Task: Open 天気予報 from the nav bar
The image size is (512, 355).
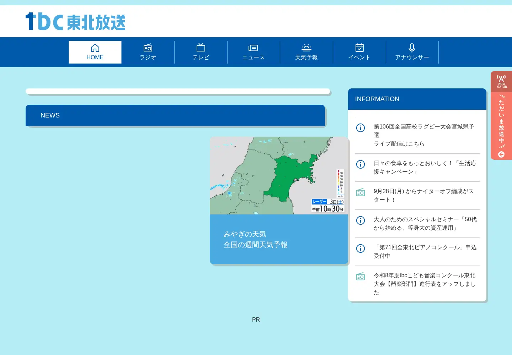Action: (306, 52)
